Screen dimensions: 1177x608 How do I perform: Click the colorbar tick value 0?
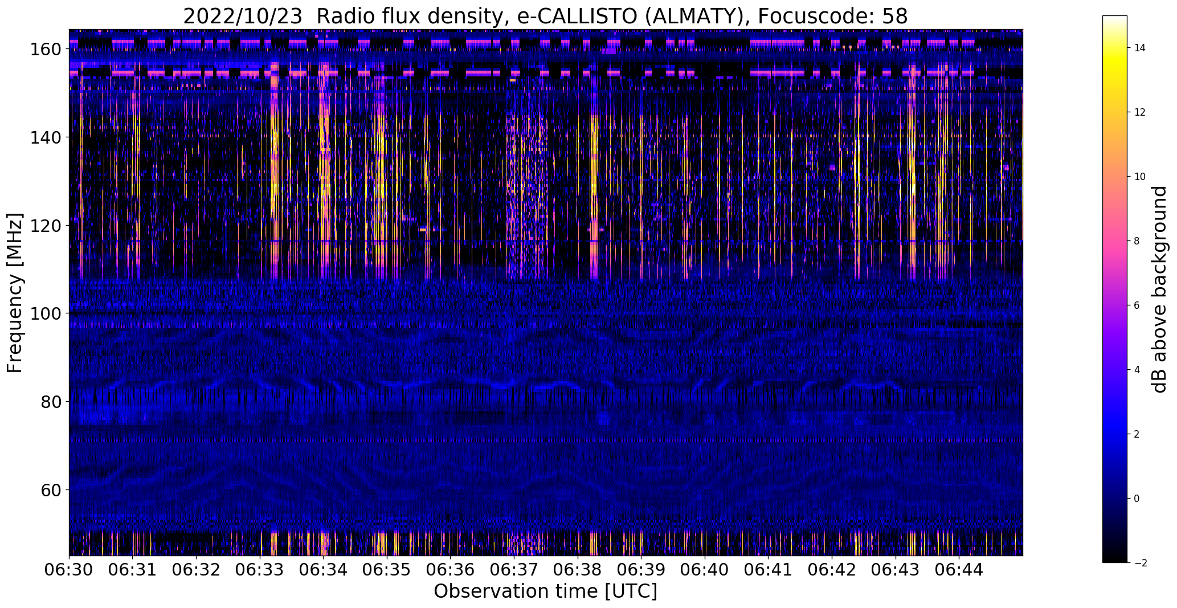tap(1137, 499)
